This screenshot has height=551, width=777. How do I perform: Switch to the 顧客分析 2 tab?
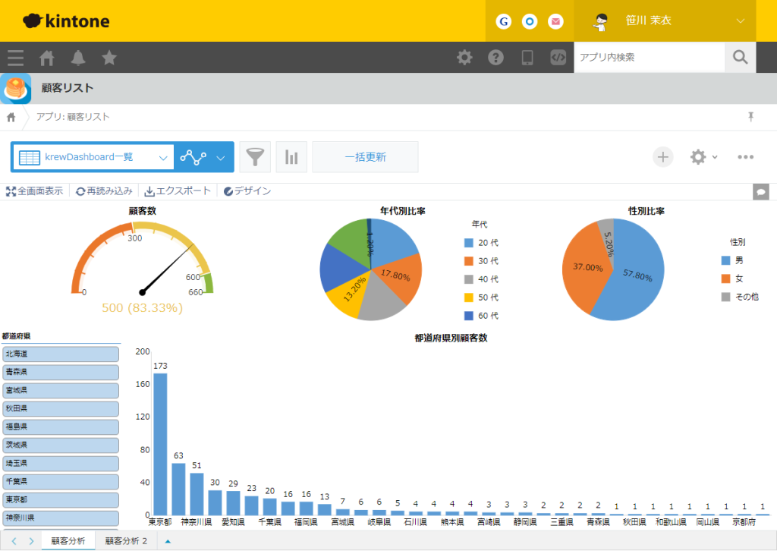[126, 540]
